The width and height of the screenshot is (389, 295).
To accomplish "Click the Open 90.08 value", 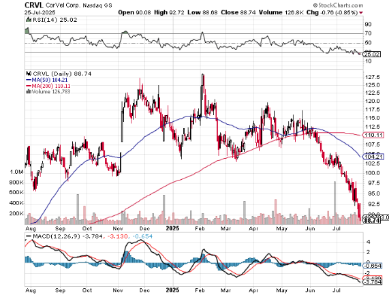I will click(x=134, y=12).
